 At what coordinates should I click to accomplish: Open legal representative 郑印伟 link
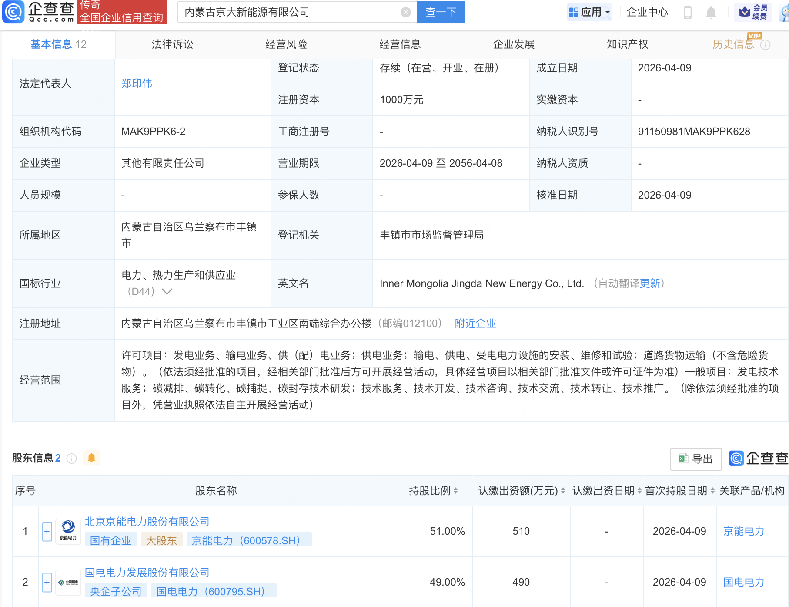point(137,84)
